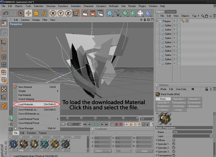Click the viewport rotate icon
216x157 pixels.
pyautogui.click(x=148, y=20)
